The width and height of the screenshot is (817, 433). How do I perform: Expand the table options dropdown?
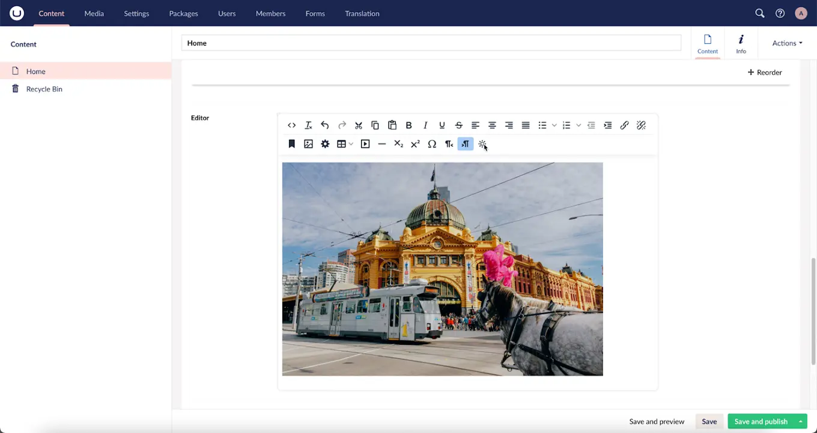[x=351, y=144]
